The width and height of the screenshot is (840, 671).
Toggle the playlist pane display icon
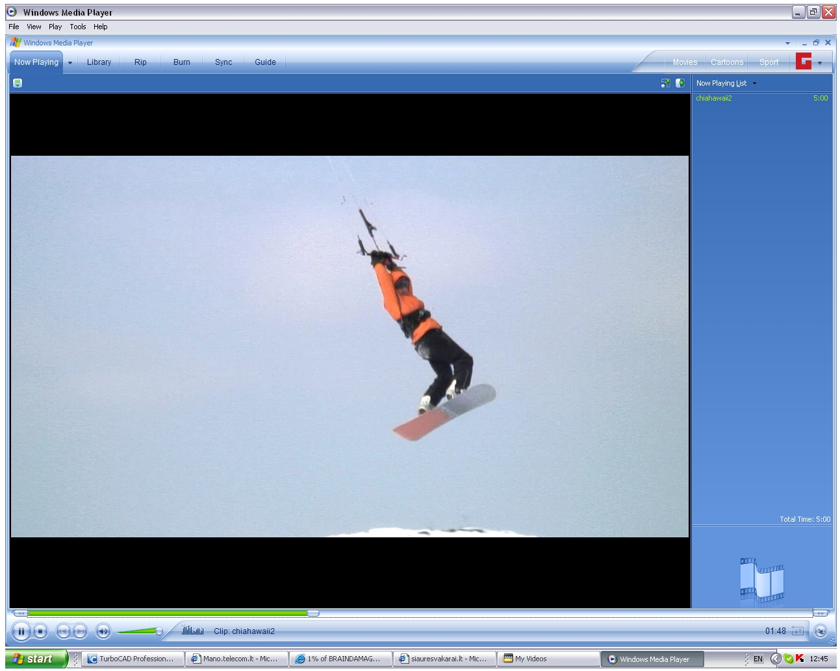(680, 83)
